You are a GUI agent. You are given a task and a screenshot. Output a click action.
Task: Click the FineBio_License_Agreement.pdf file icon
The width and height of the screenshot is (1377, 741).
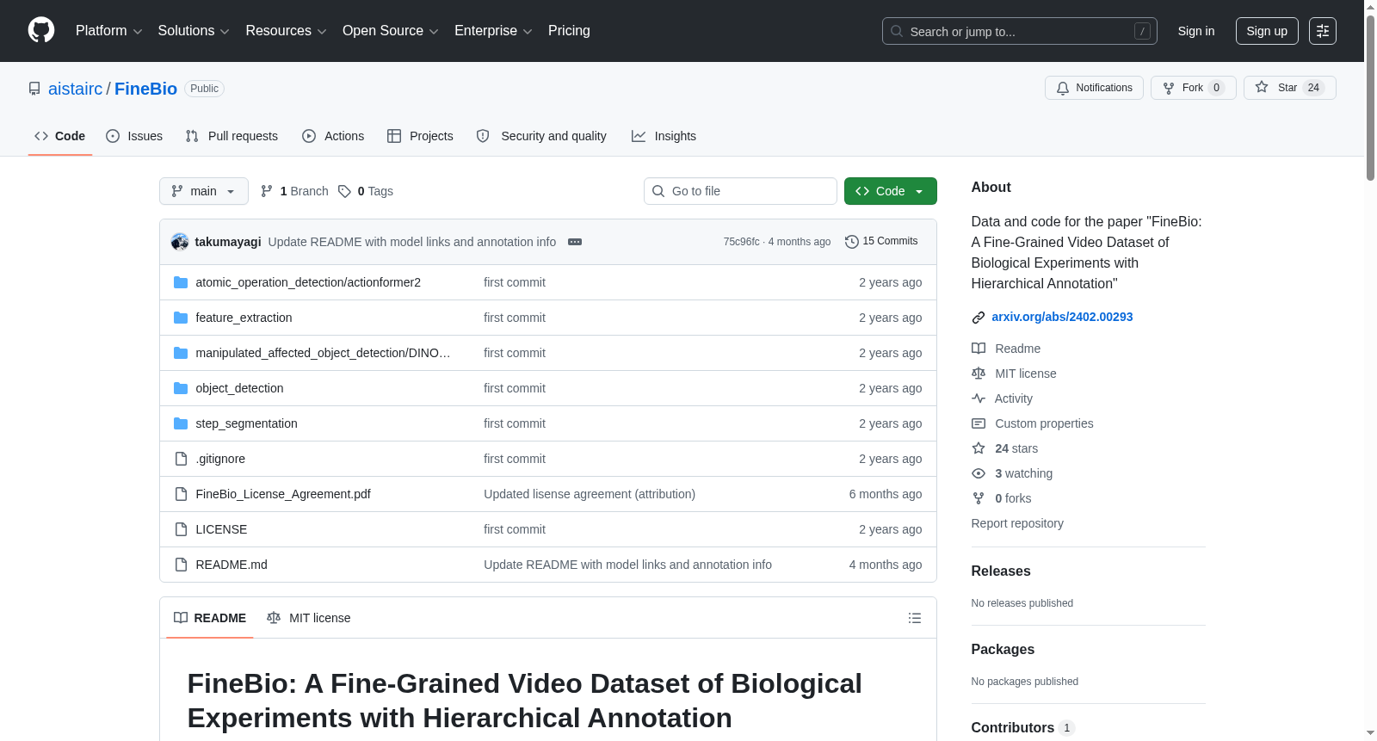pyautogui.click(x=181, y=494)
